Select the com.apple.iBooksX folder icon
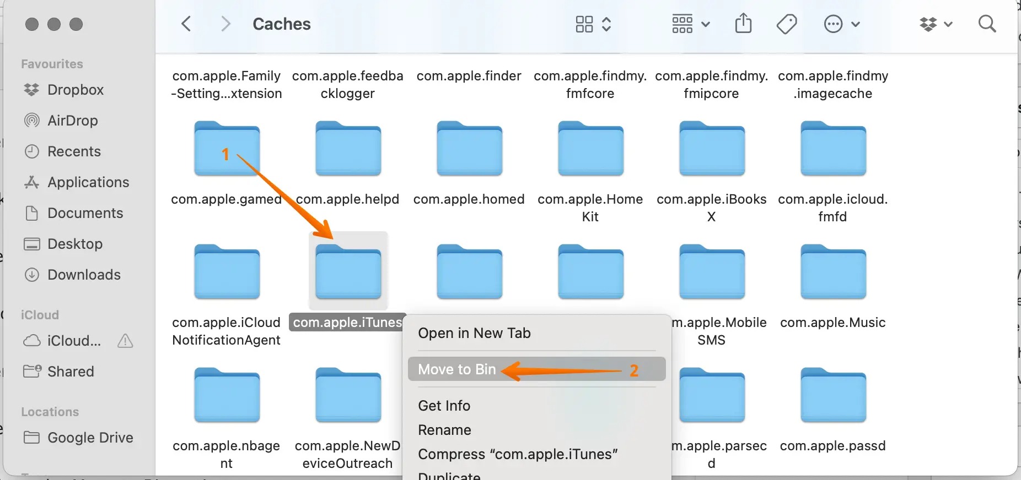 pyautogui.click(x=712, y=149)
